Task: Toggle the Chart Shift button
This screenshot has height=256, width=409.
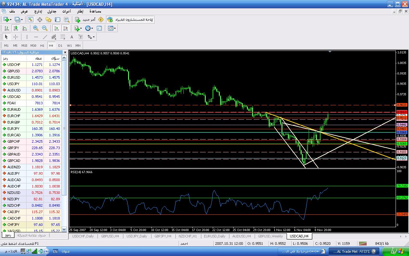Action: click(65, 28)
